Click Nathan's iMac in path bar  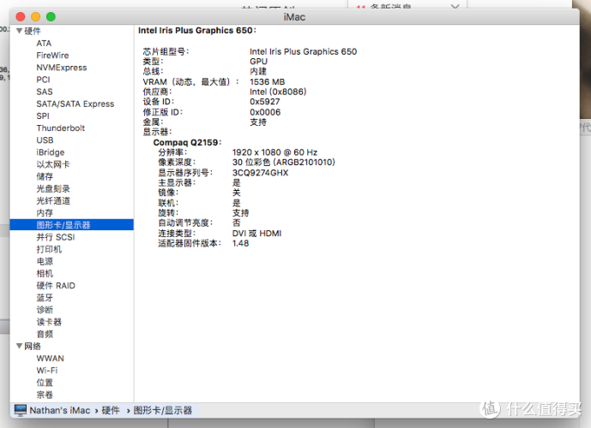tap(59, 410)
